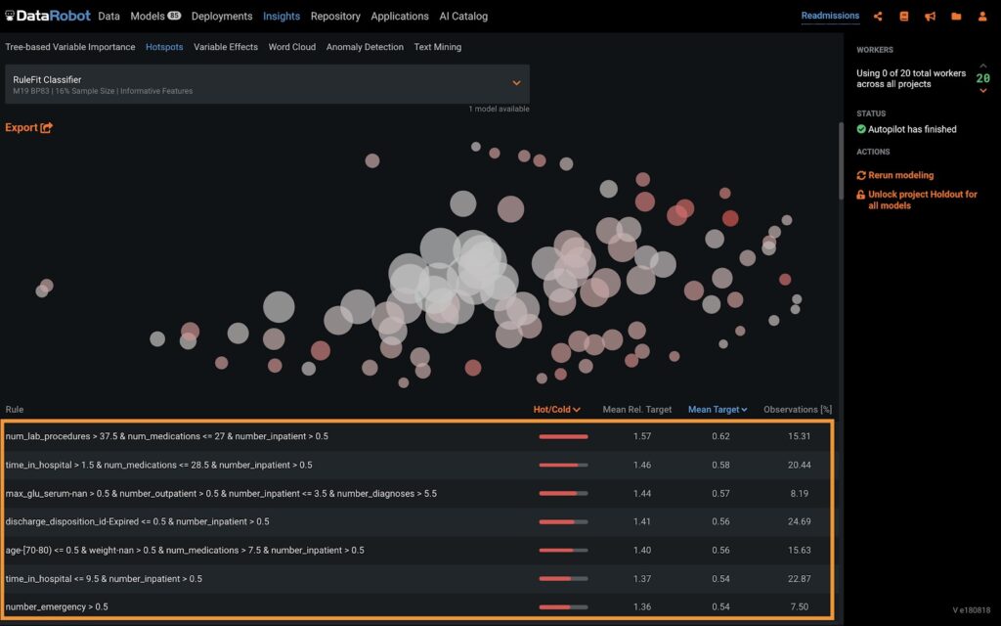Decrease worker count with down arrow
Viewport: 1001px width, 626px height.
coord(983,91)
